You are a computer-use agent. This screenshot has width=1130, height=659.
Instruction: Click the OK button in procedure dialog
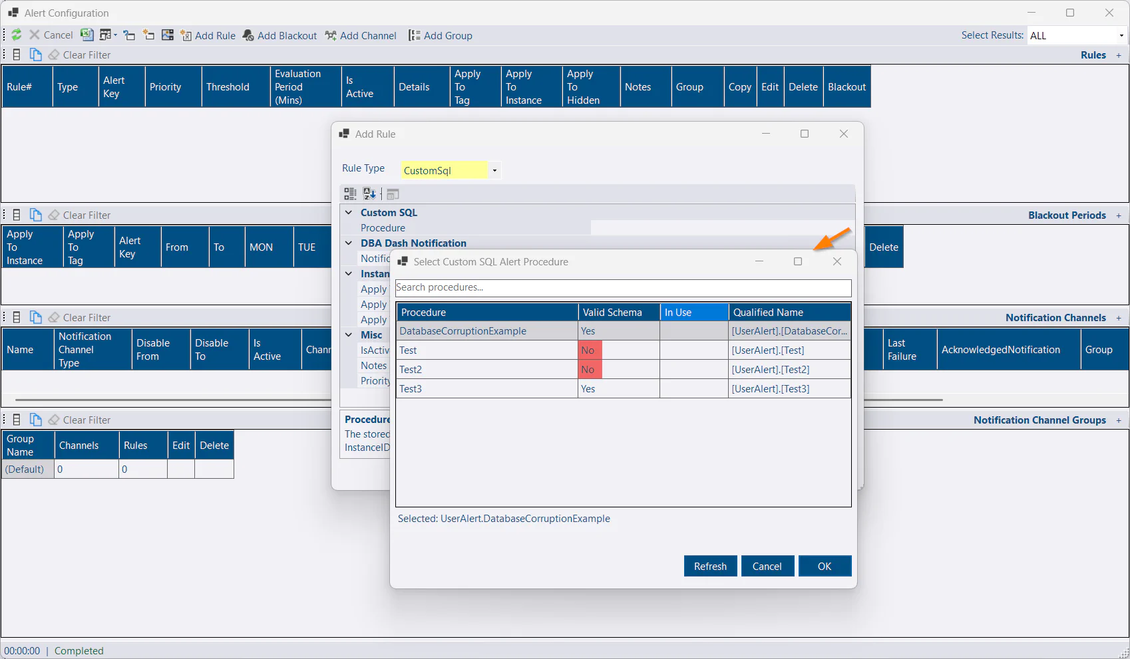(x=825, y=567)
